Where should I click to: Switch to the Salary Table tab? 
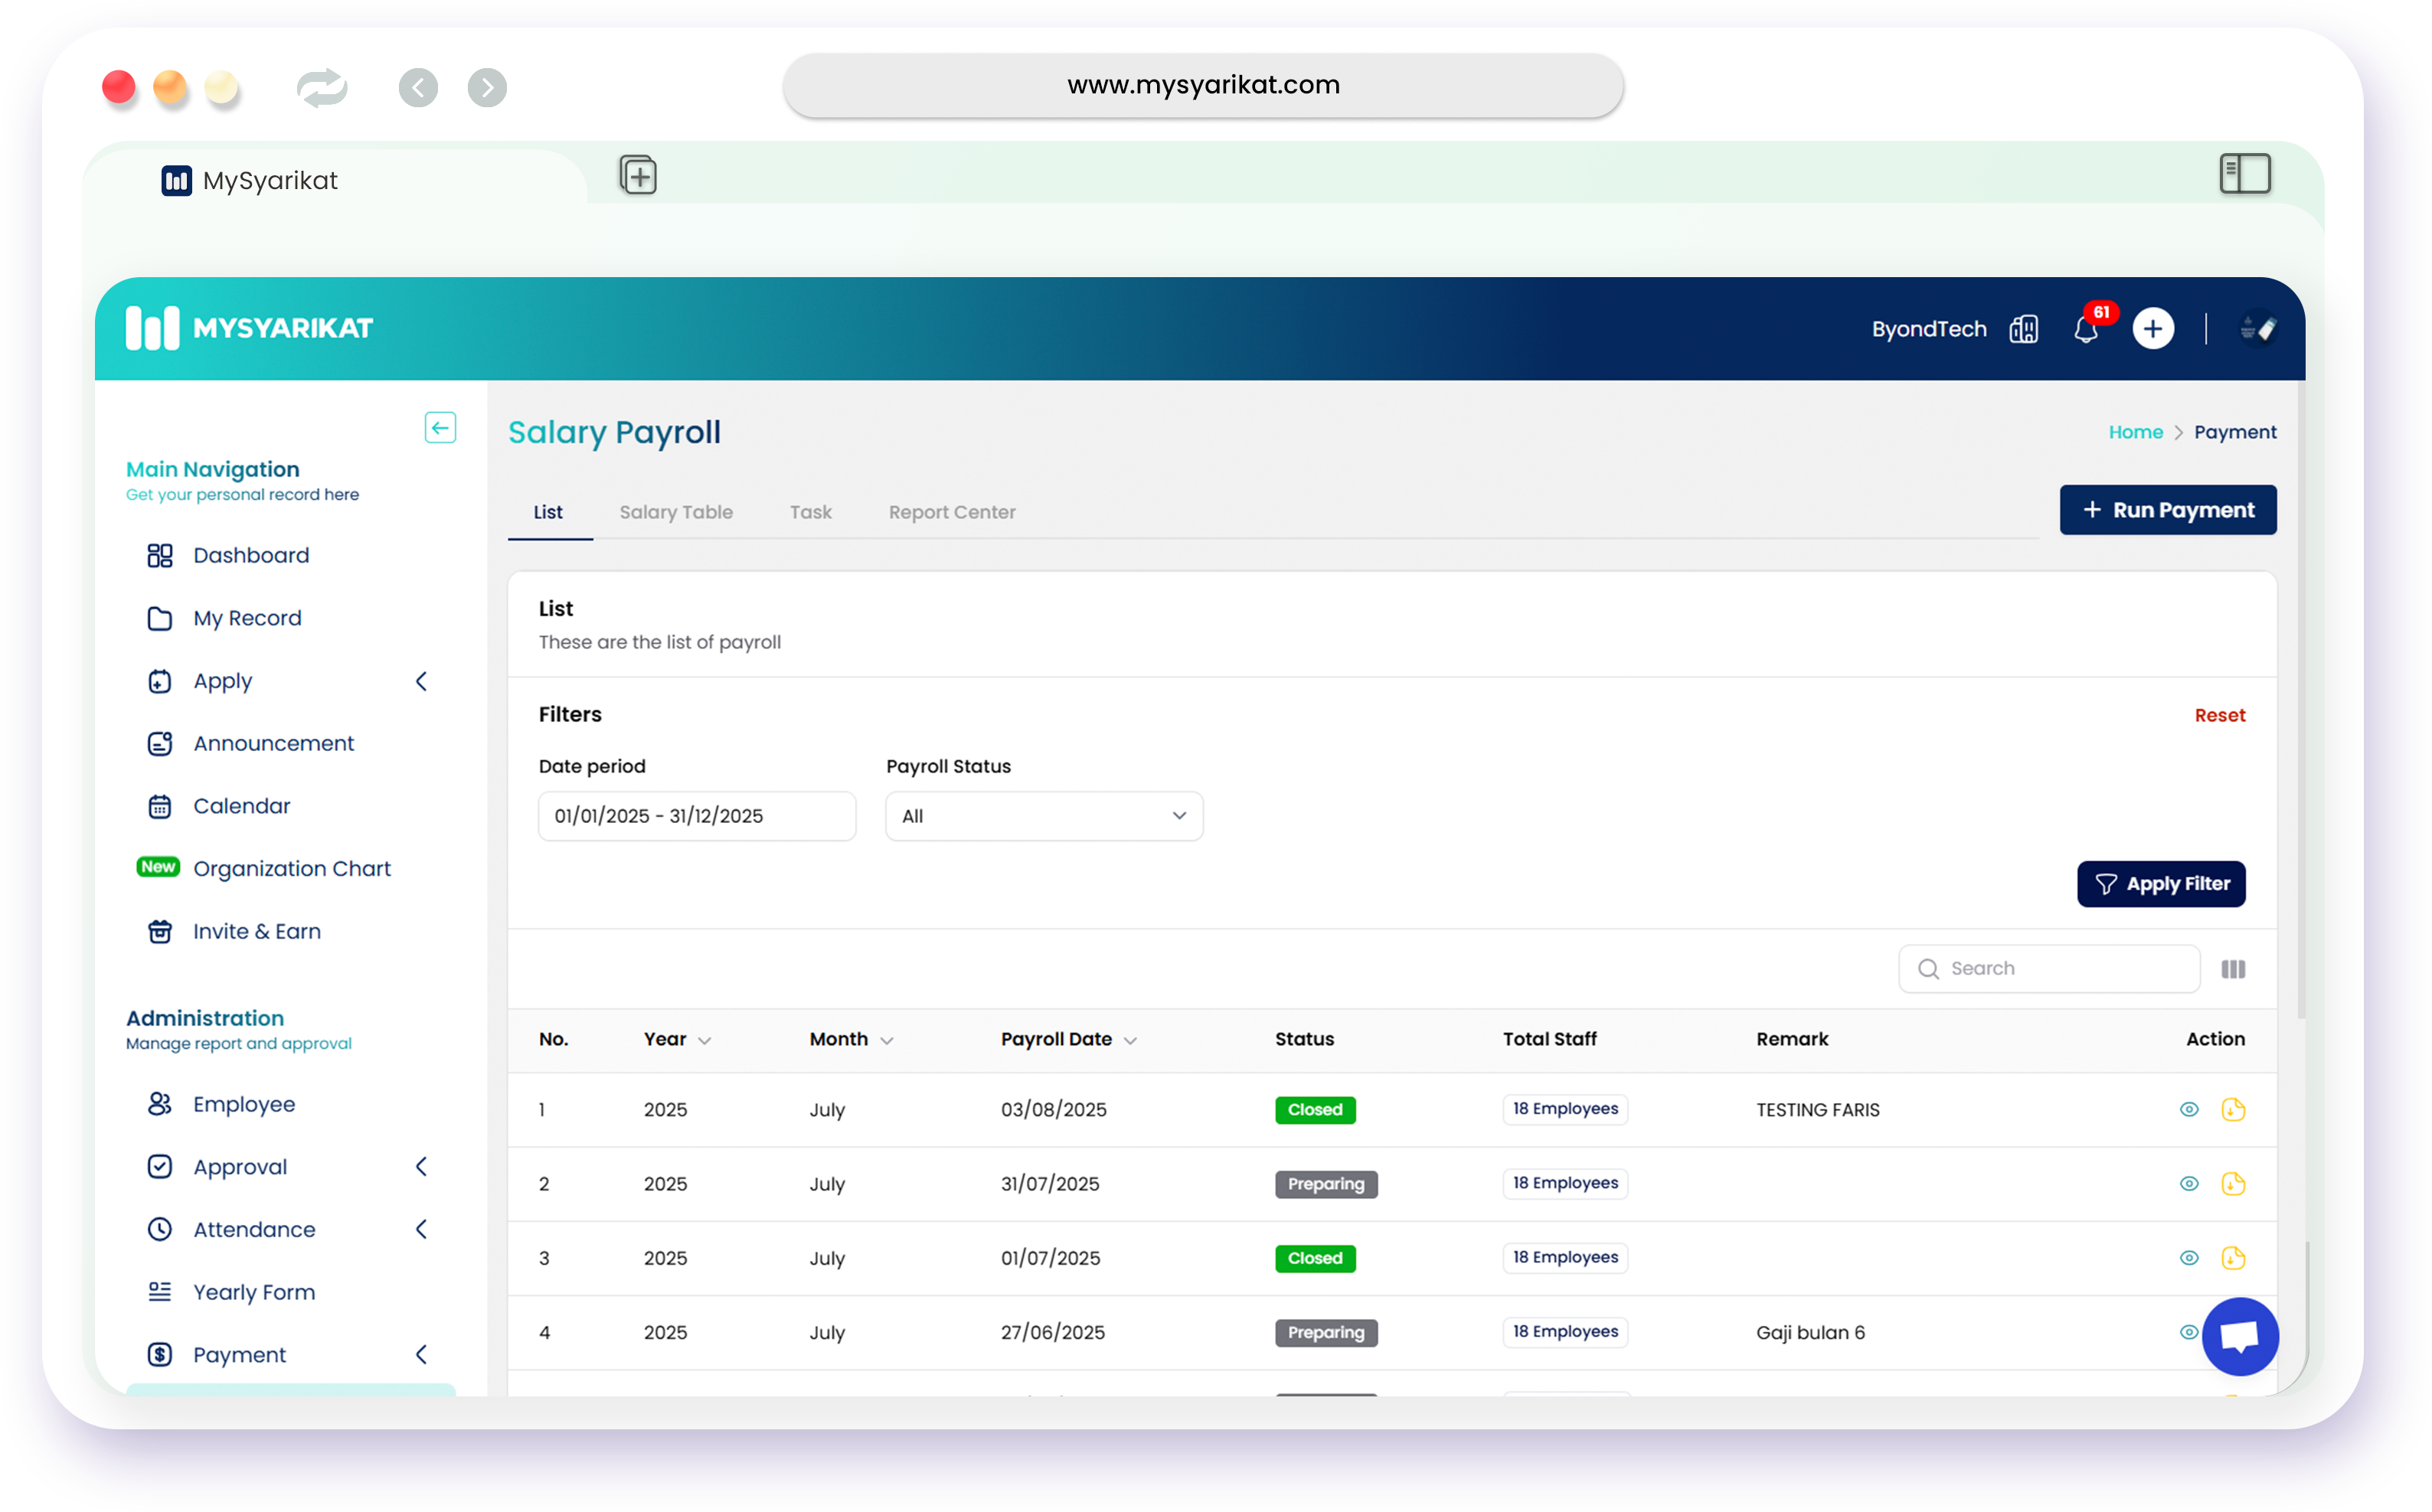pos(676,512)
